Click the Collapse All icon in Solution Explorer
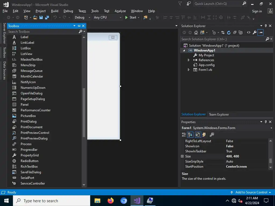The image size is (275, 206). [235, 32]
